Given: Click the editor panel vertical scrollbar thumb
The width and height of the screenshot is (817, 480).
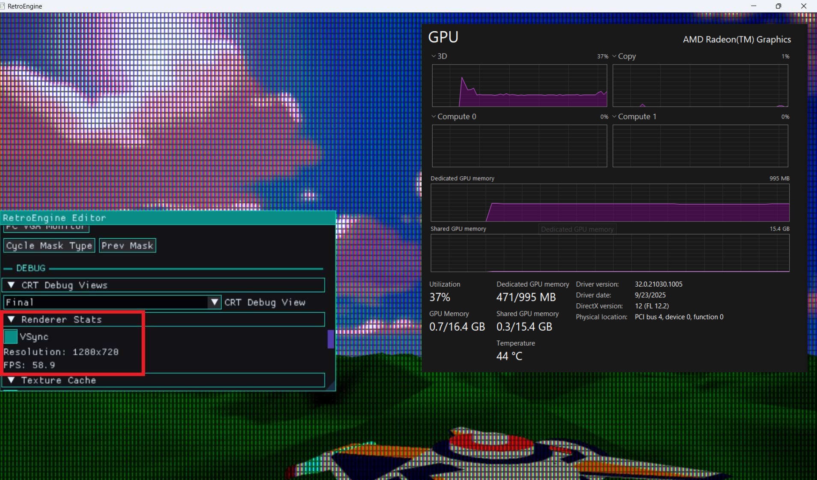Looking at the screenshot, I should click(x=330, y=339).
